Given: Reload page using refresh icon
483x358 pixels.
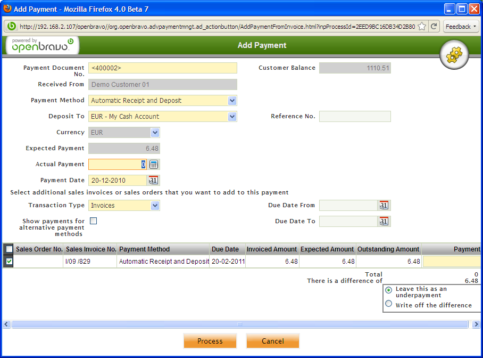Looking at the screenshot, I should [434, 26].
